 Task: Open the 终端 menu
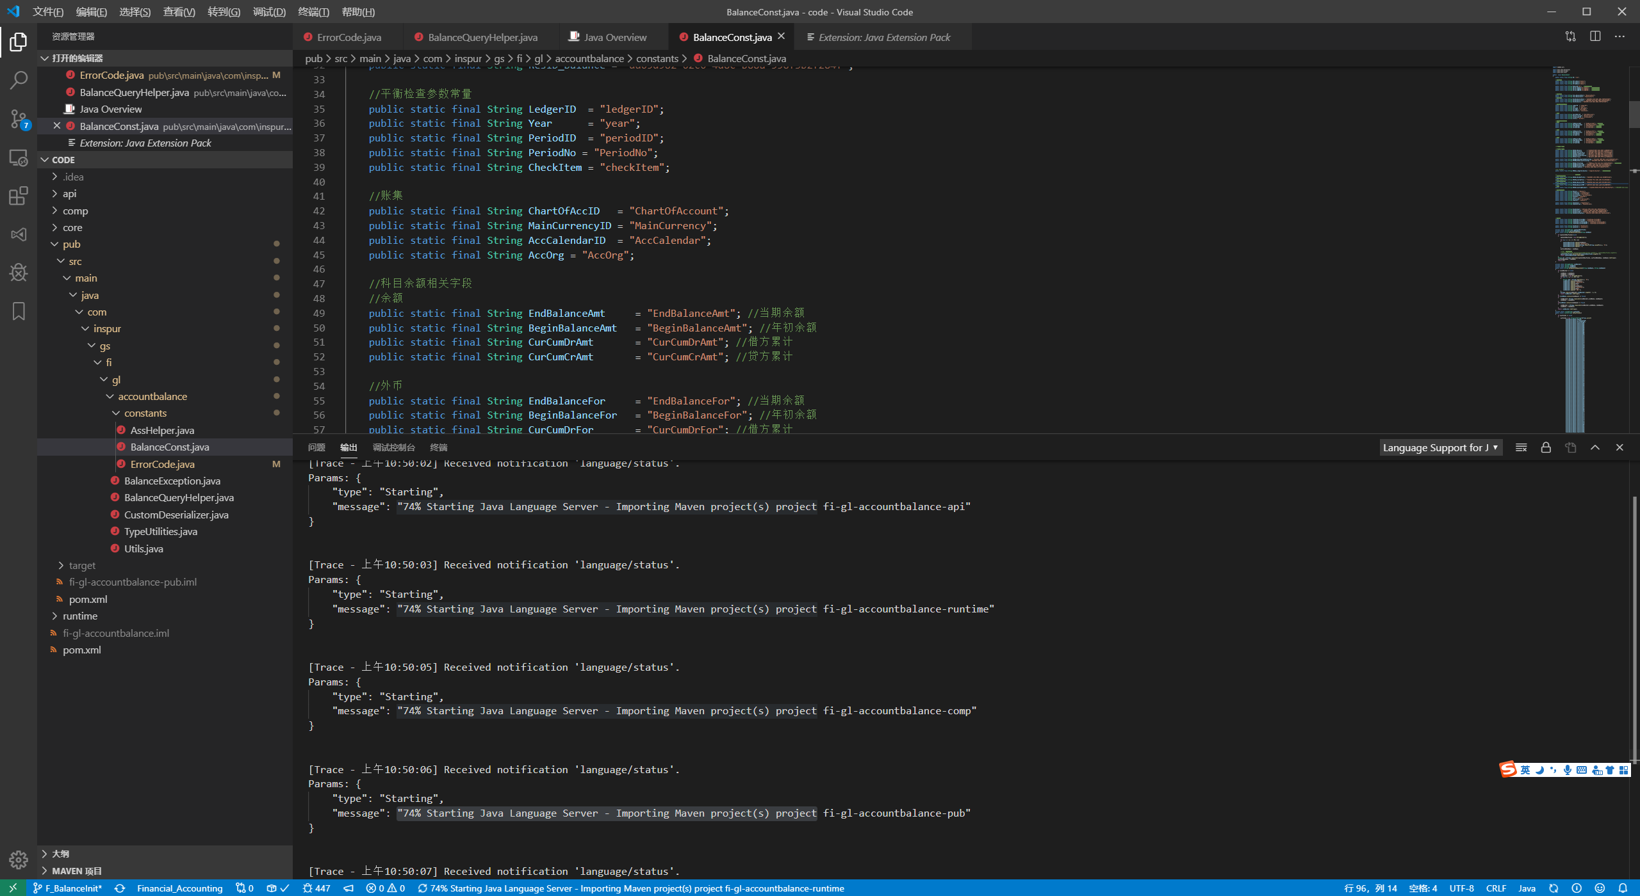click(312, 12)
